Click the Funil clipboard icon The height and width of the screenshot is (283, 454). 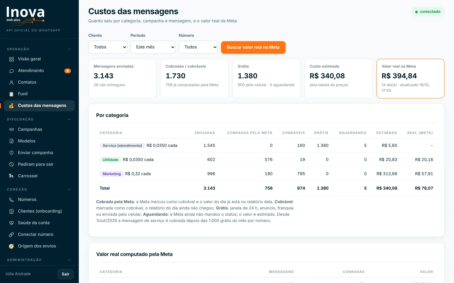tap(11, 94)
